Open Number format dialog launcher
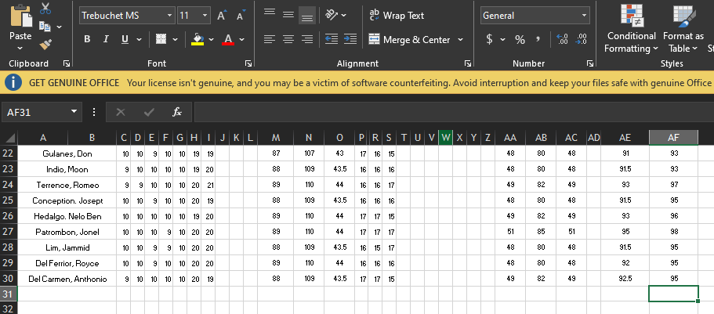The height and width of the screenshot is (314, 714). (x=590, y=63)
